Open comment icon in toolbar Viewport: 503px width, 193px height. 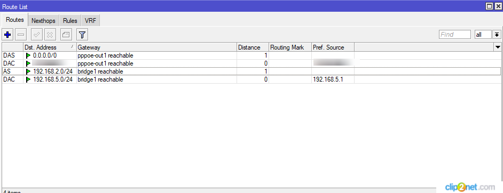point(66,34)
